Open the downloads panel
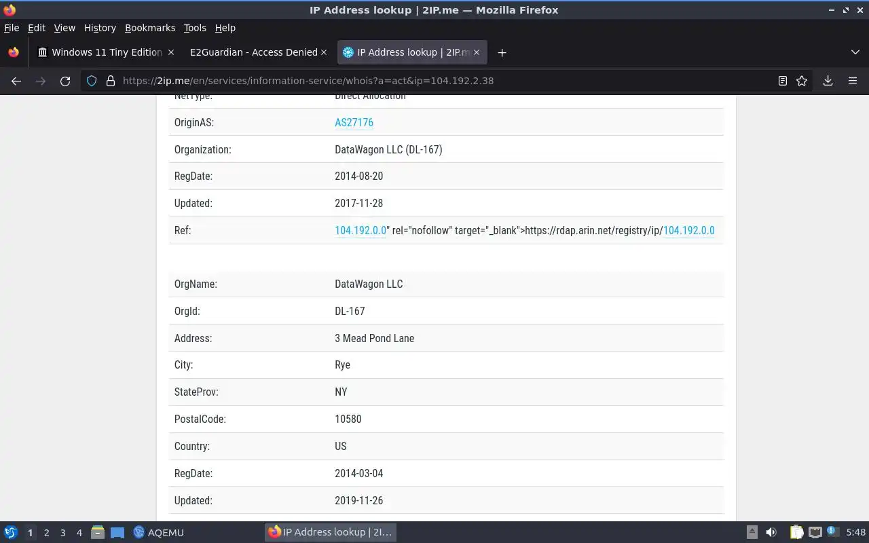Viewport: 869px width, 543px height. pos(828,81)
